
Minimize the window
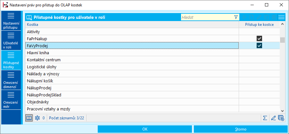[x=252, y=5]
